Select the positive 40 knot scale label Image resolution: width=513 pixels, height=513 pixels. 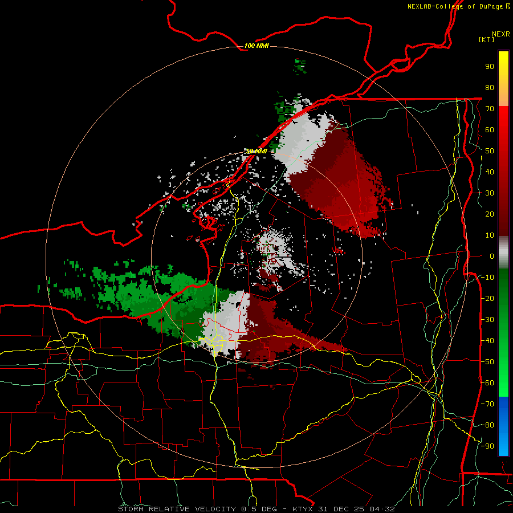tap(490, 172)
